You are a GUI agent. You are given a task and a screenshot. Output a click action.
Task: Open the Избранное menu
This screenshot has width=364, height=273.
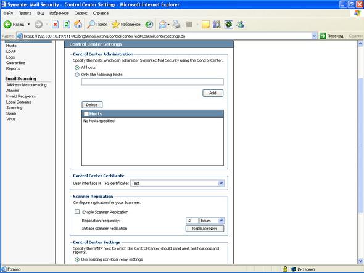59,13
